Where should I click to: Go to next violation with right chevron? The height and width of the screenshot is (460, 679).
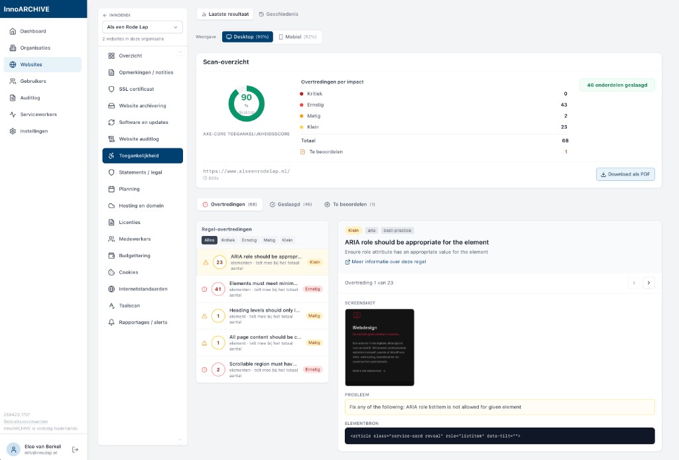(648, 283)
